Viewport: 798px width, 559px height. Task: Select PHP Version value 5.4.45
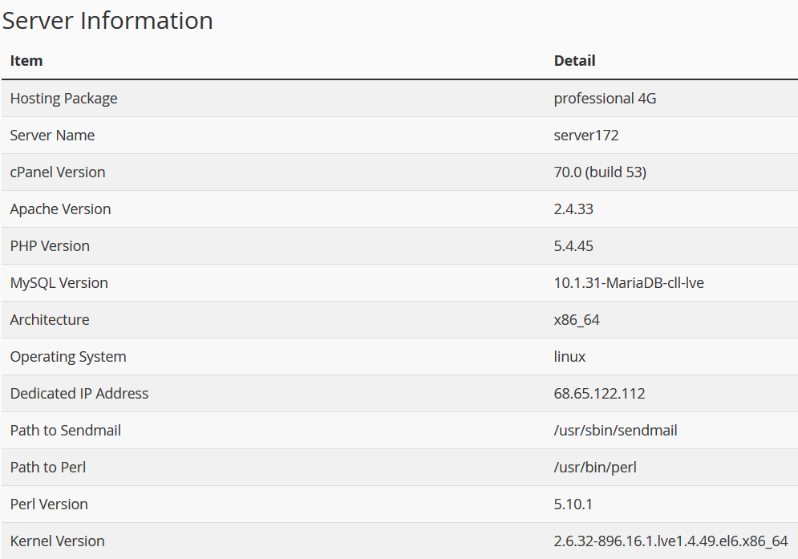pyautogui.click(x=573, y=246)
